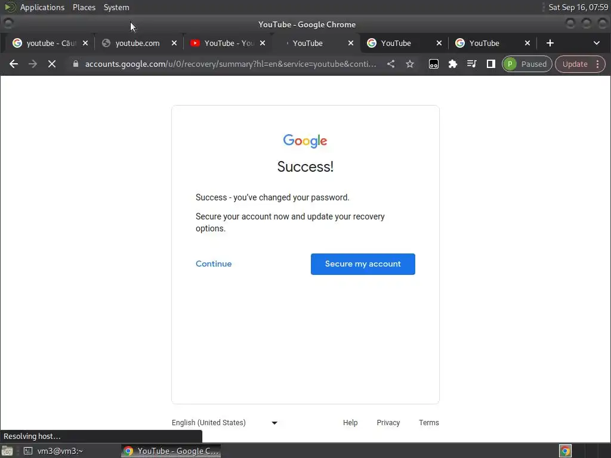This screenshot has height=458, width=611.
Task: Open the Extensions puzzle icon
Action: [452, 64]
